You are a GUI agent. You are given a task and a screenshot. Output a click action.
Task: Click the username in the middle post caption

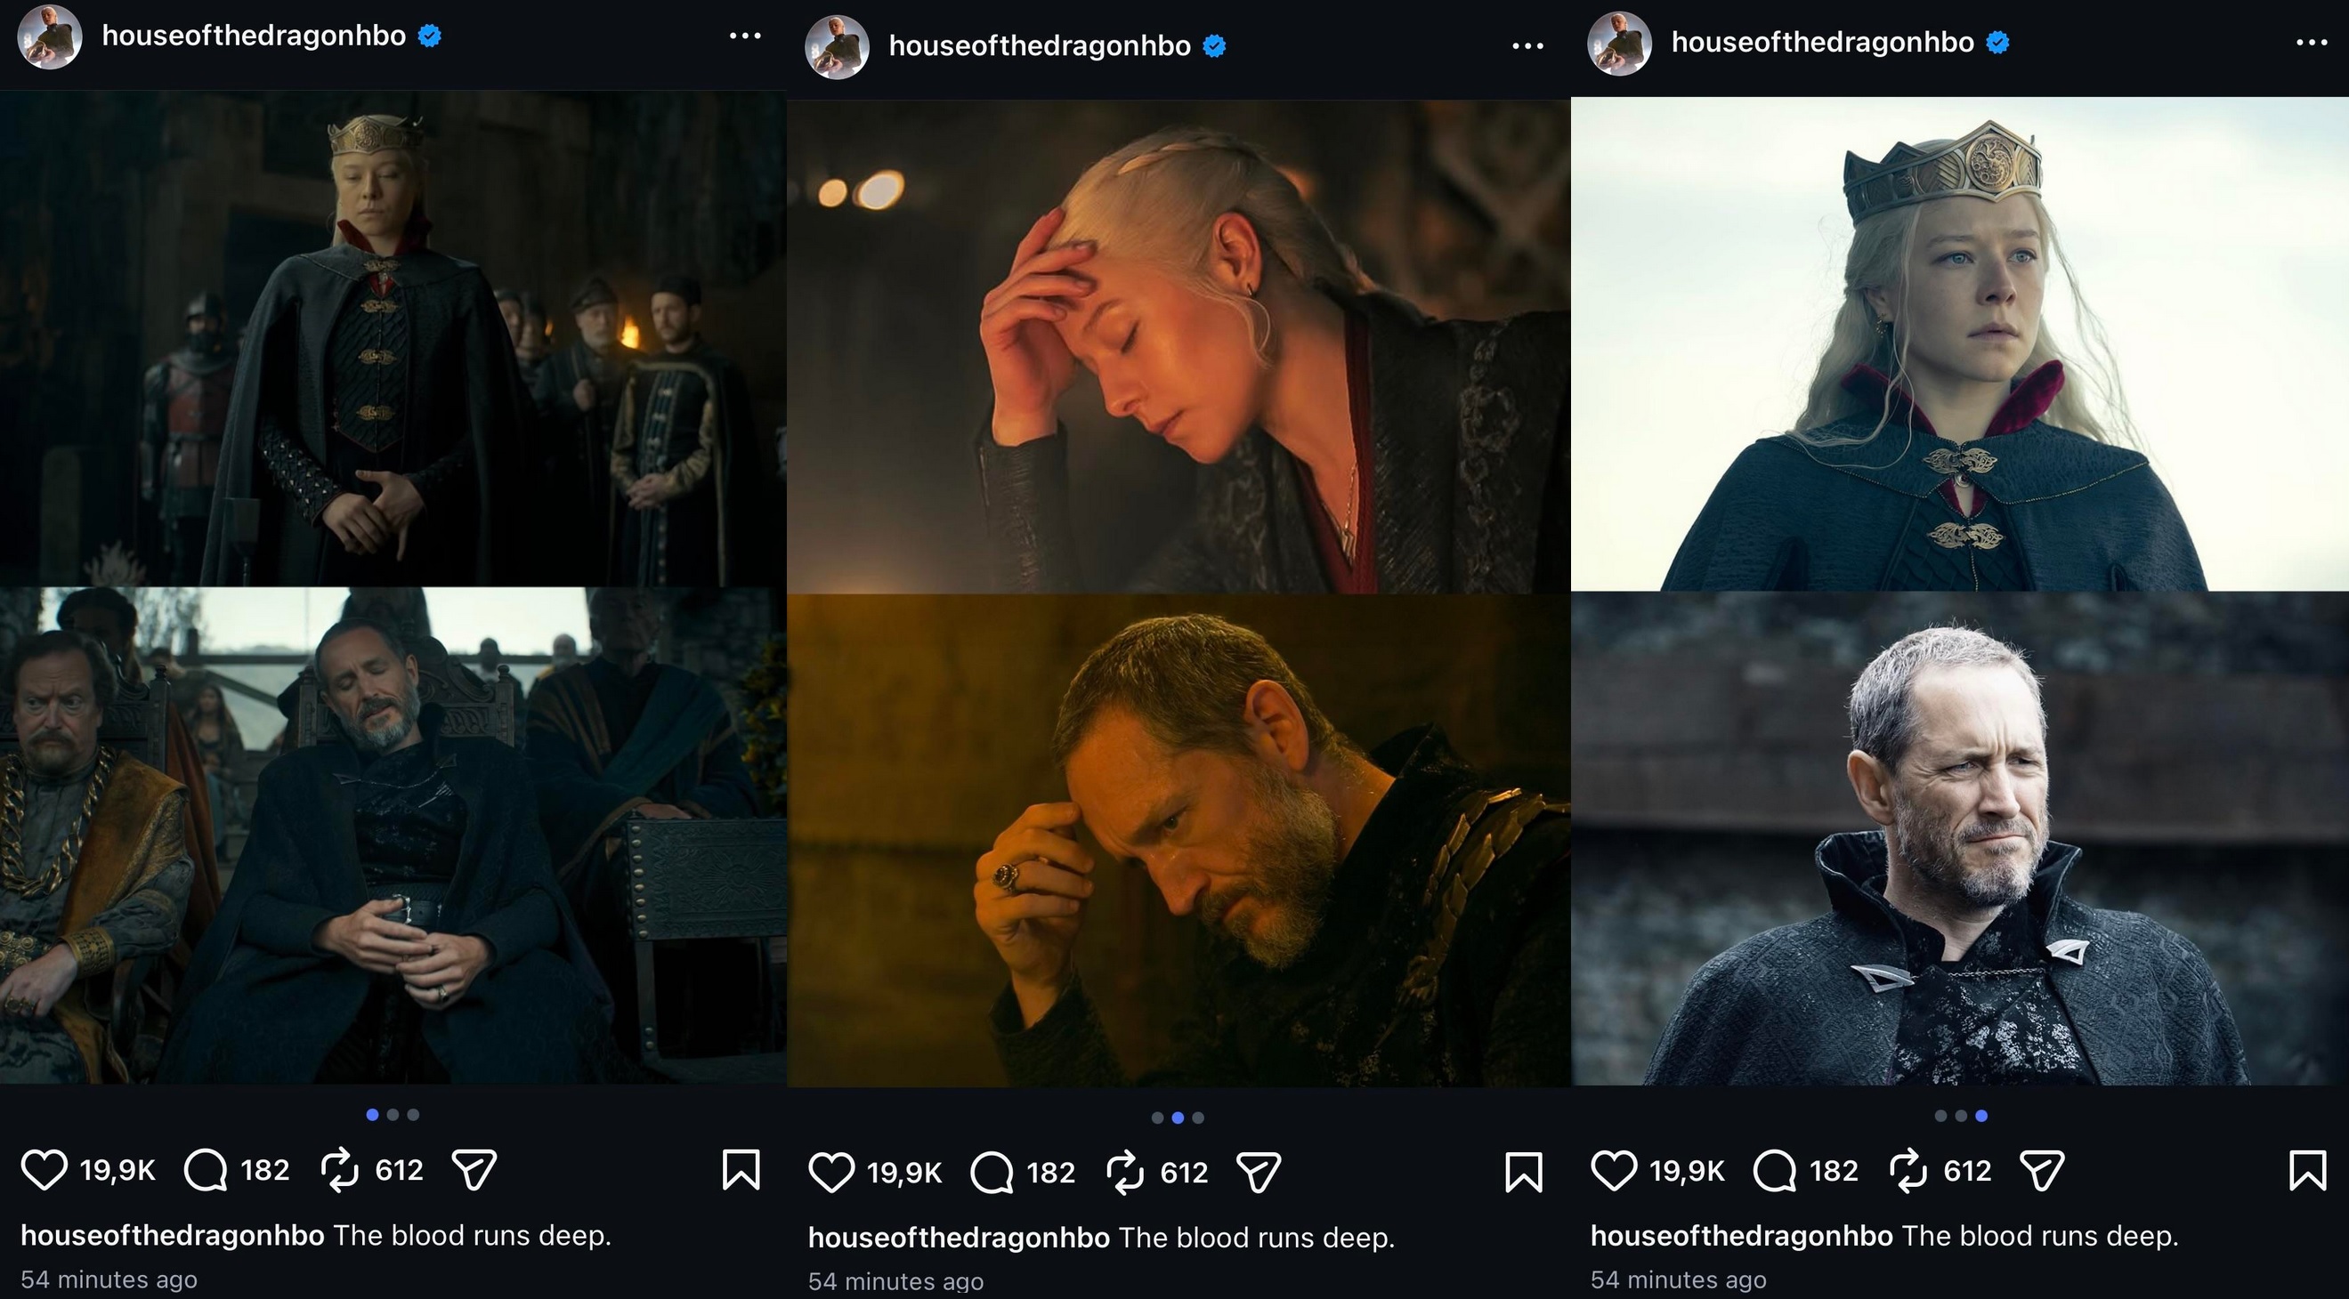[959, 1237]
